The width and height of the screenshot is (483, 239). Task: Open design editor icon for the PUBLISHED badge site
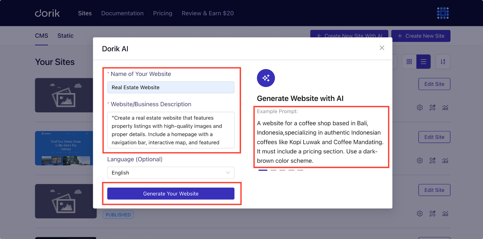click(433, 213)
